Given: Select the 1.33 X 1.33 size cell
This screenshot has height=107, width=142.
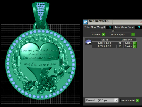Looking at the screenshot, I should 104,46.
